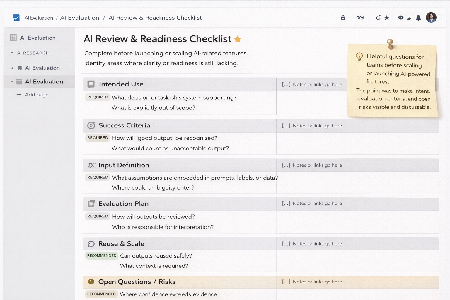Click 'Open Questions / Risks' section heading
This screenshot has height=300, width=450.
click(x=137, y=282)
